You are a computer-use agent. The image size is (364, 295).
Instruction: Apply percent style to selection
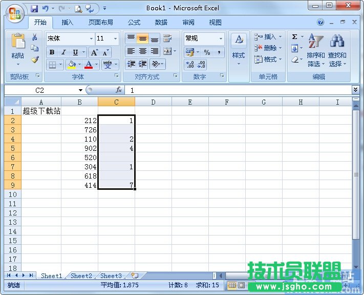click(207, 52)
